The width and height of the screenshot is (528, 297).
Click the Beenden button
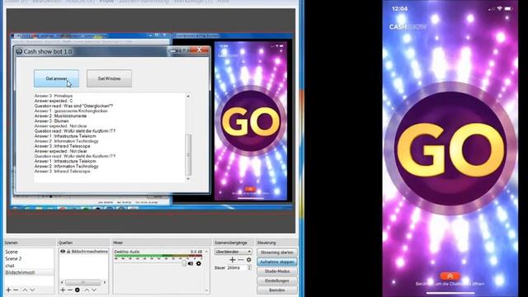click(277, 290)
